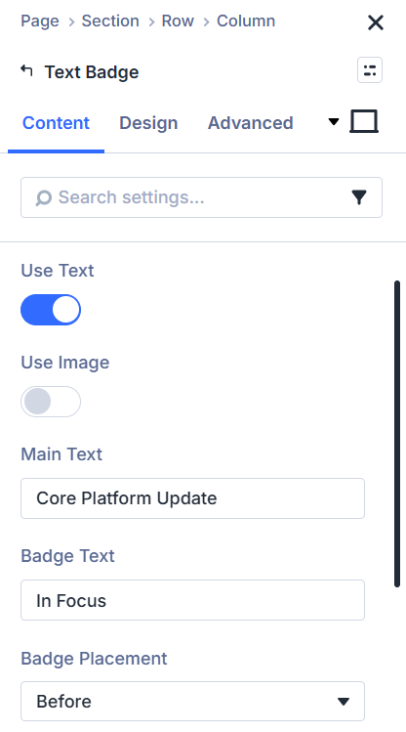Go to Row in the breadcrumb

[x=178, y=21]
